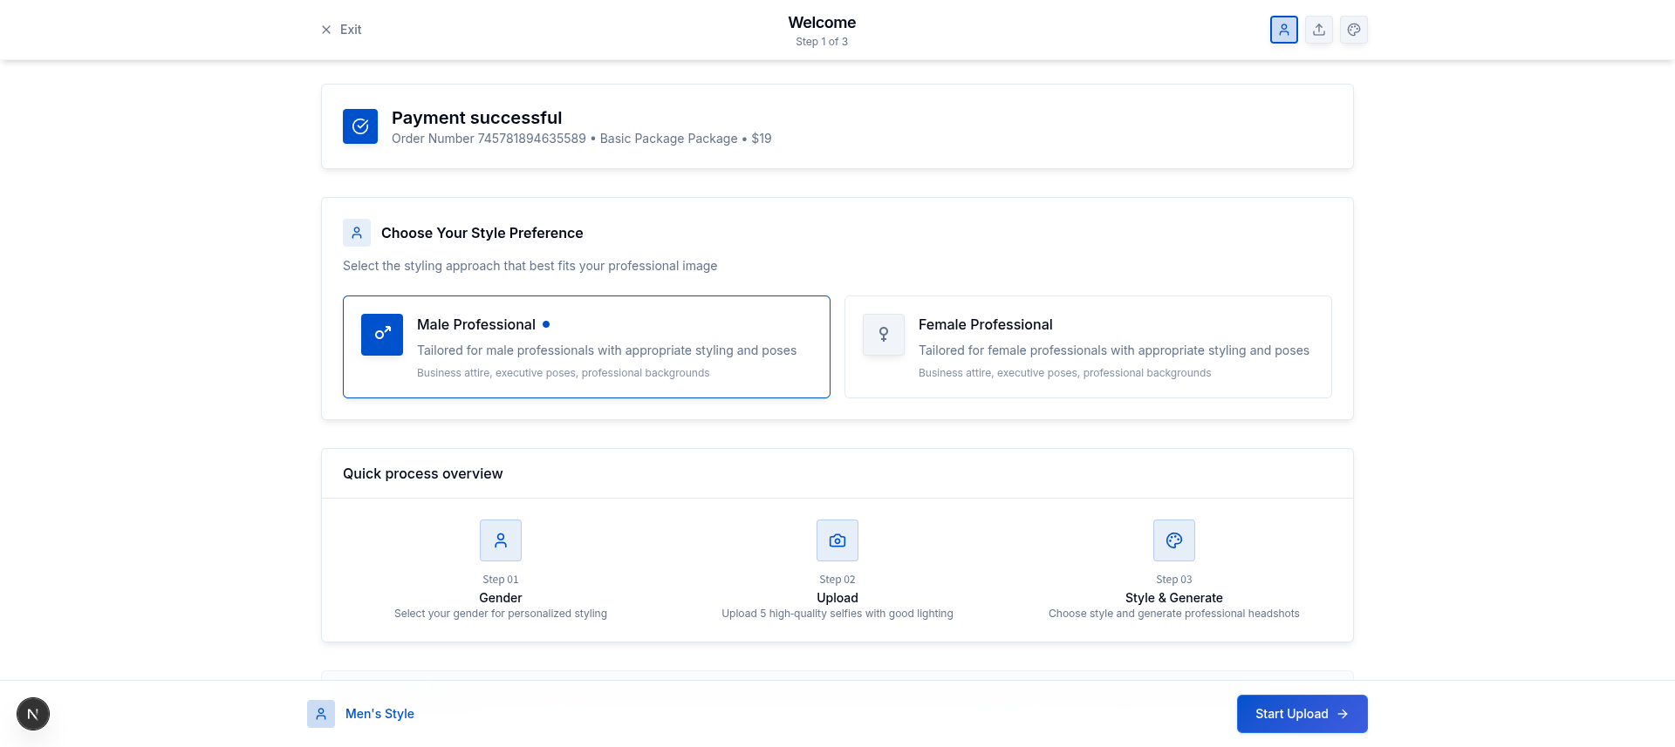Click the Step 03 palette icon

tap(1173, 540)
